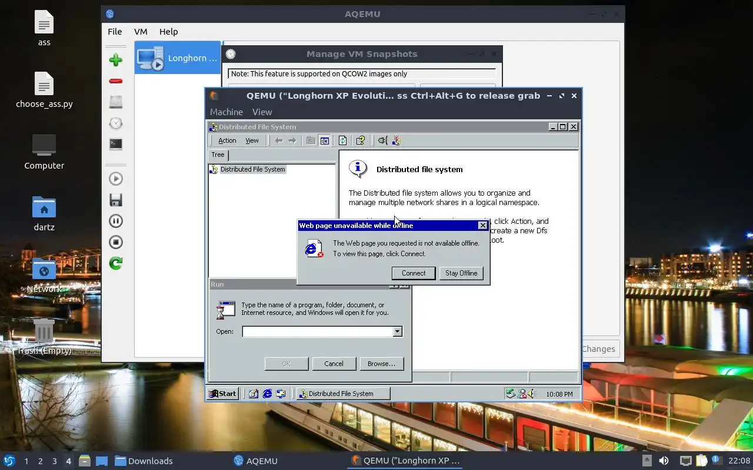Click the file manager drawer icon in host panel
The image size is (753, 470).
coord(84,461)
